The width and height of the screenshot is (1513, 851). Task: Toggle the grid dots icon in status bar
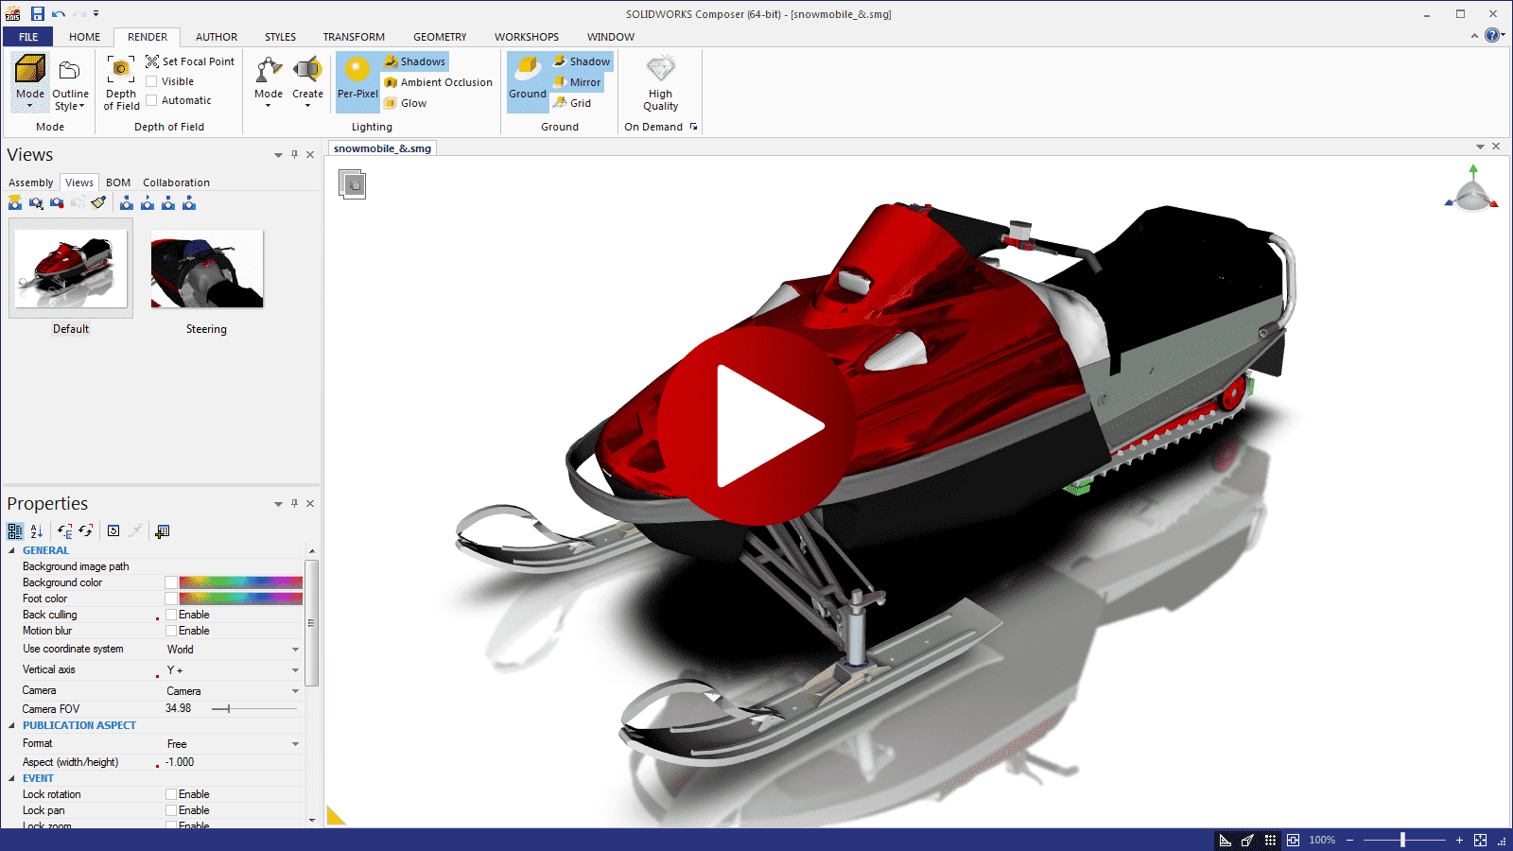click(x=1270, y=840)
